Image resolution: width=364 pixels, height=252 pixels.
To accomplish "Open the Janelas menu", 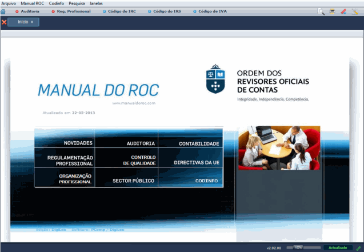I will coord(96,3).
